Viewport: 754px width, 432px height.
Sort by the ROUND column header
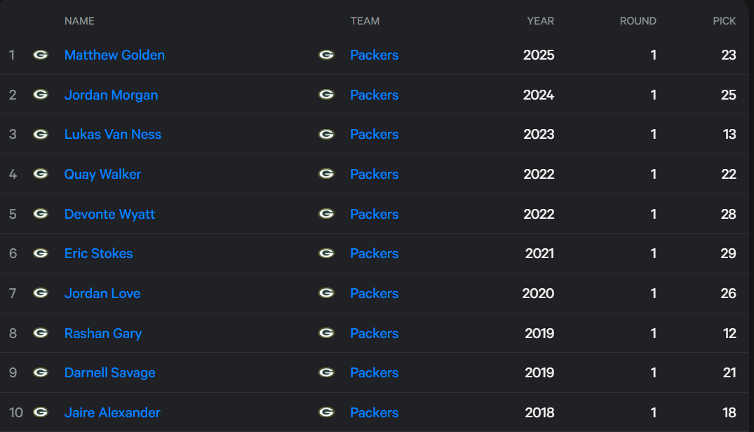[638, 21]
